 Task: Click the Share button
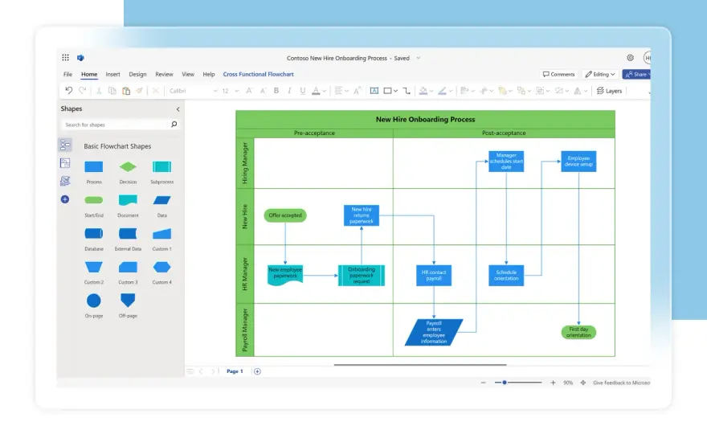pos(636,74)
